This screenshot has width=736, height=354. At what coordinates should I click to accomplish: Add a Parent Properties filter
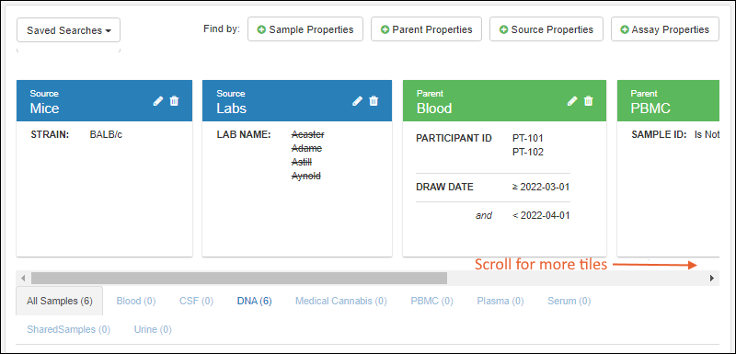[x=426, y=29]
